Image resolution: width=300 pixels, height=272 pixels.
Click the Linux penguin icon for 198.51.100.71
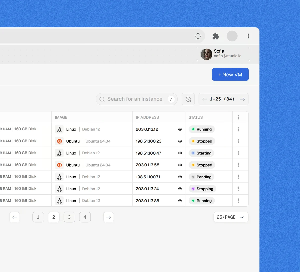click(59, 177)
